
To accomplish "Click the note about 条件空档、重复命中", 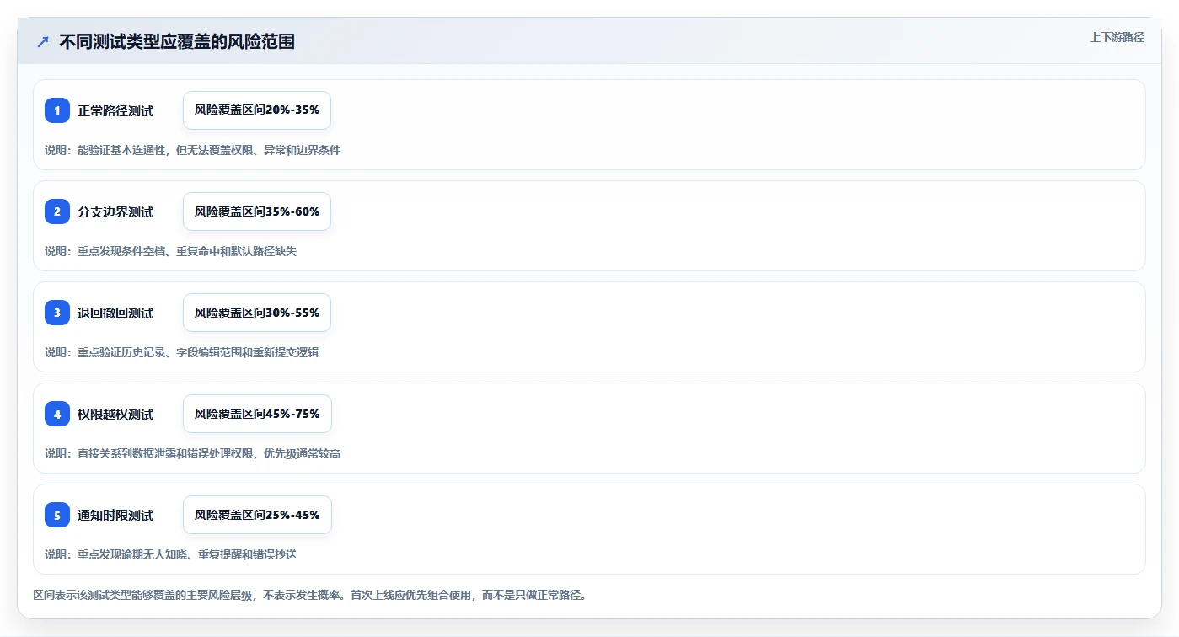I will (x=170, y=251).
